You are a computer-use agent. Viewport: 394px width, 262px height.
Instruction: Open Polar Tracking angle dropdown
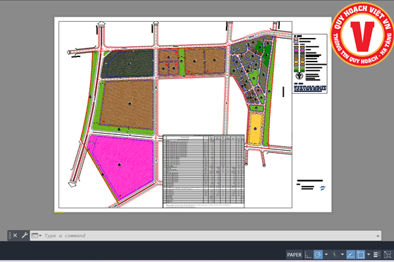[x=326, y=254]
